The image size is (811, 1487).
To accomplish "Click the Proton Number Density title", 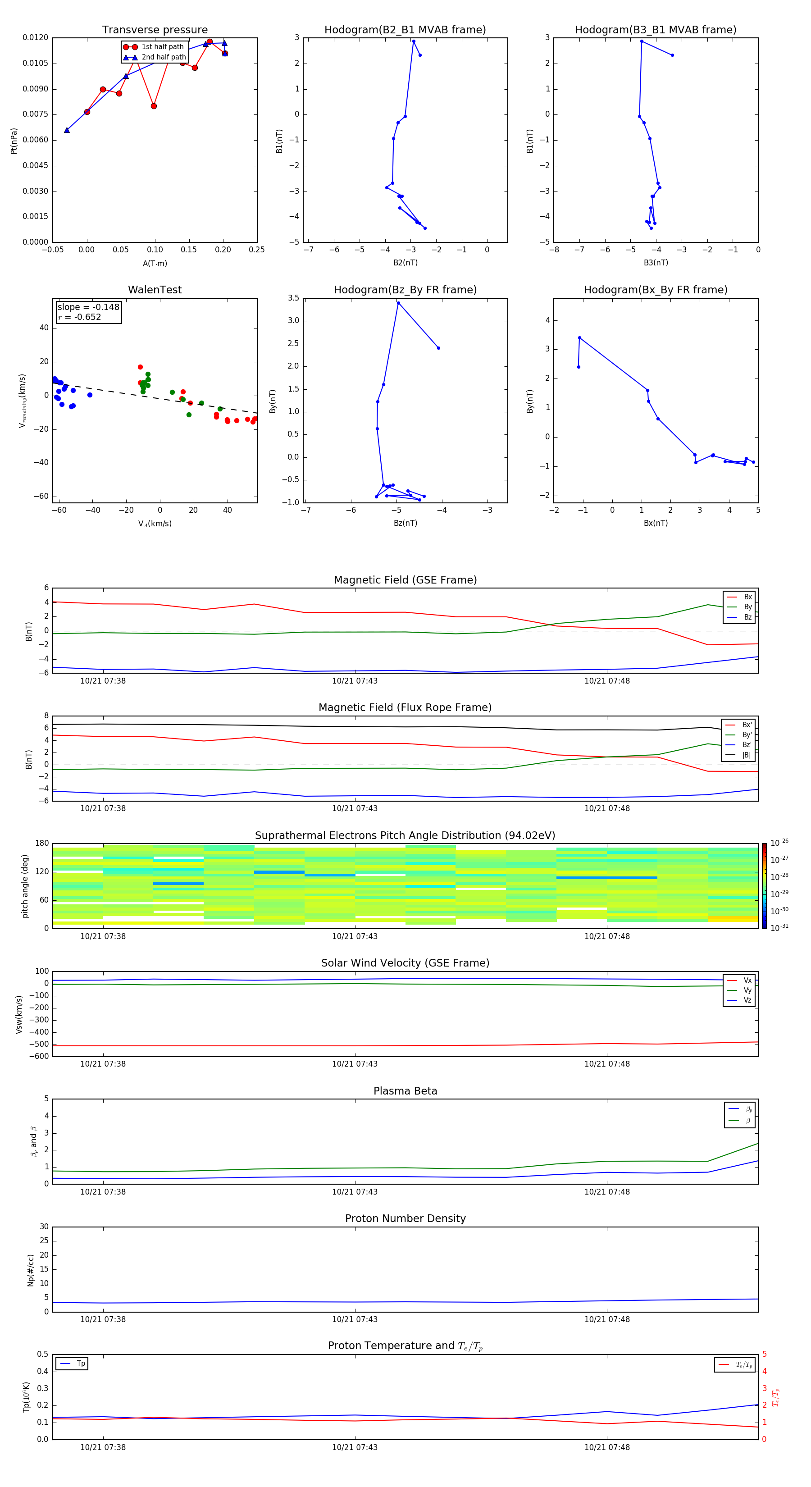I will pos(405,1218).
